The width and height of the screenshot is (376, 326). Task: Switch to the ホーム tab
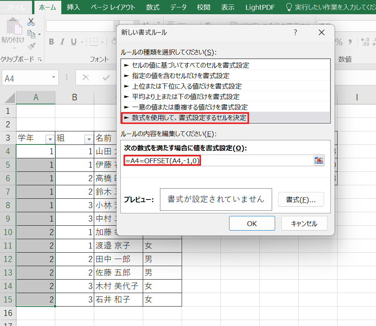47,7
